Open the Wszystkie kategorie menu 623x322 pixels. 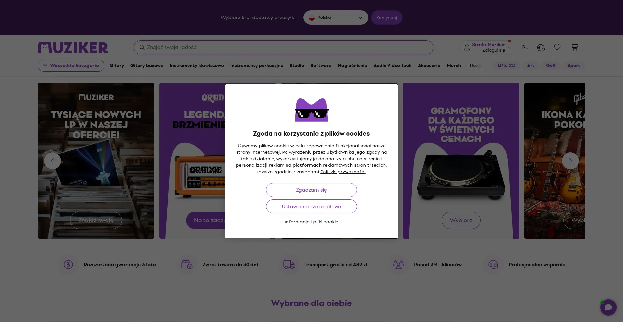click(x=71, y=66)
